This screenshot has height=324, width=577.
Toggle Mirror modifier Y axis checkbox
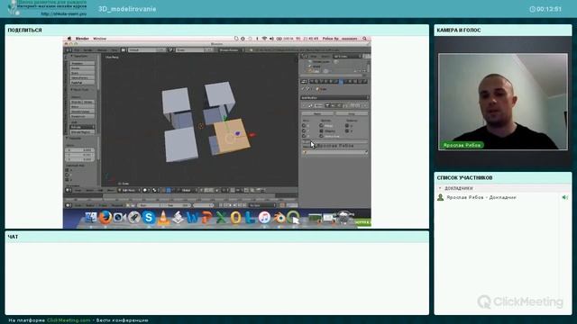point(304,130)
